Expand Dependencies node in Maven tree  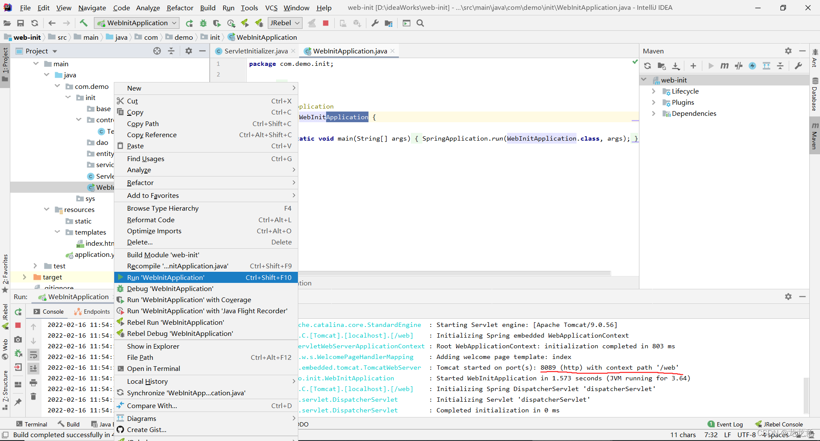(x=654, y=113)
